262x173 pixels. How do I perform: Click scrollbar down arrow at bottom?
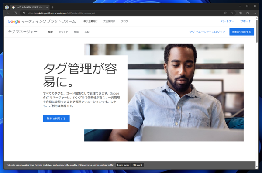(257, 166)
